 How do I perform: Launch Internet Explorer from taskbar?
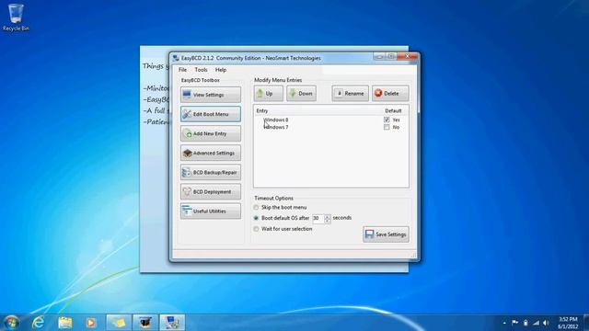coord(38,323)
